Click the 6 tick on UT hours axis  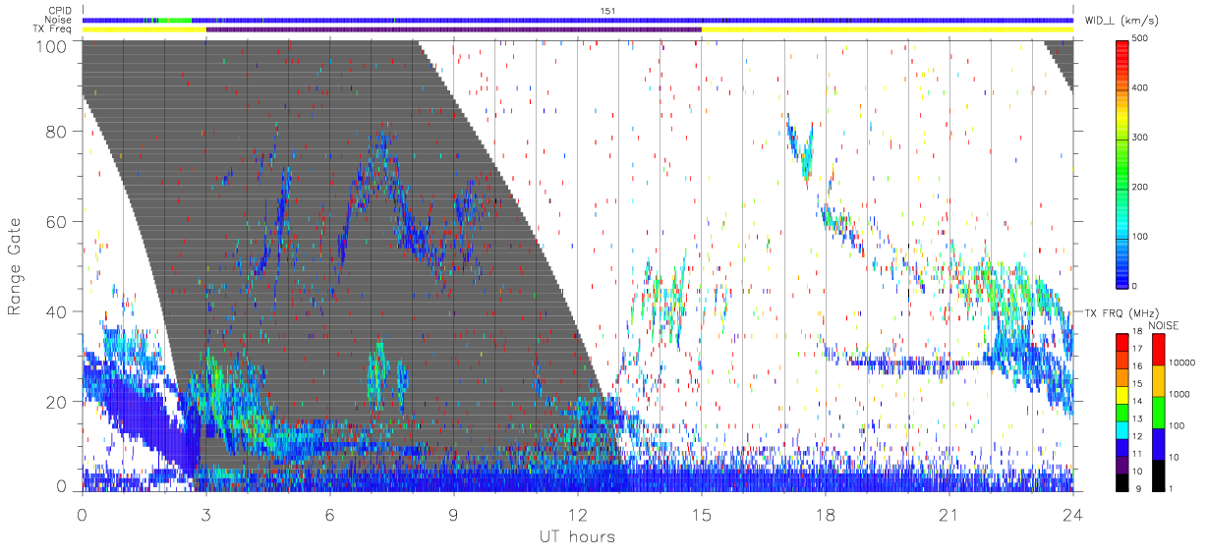(x=329, y=514)
